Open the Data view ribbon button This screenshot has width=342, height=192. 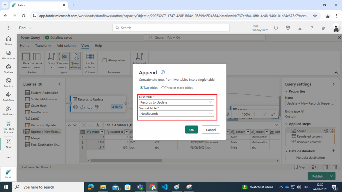(x=26, y=61)
